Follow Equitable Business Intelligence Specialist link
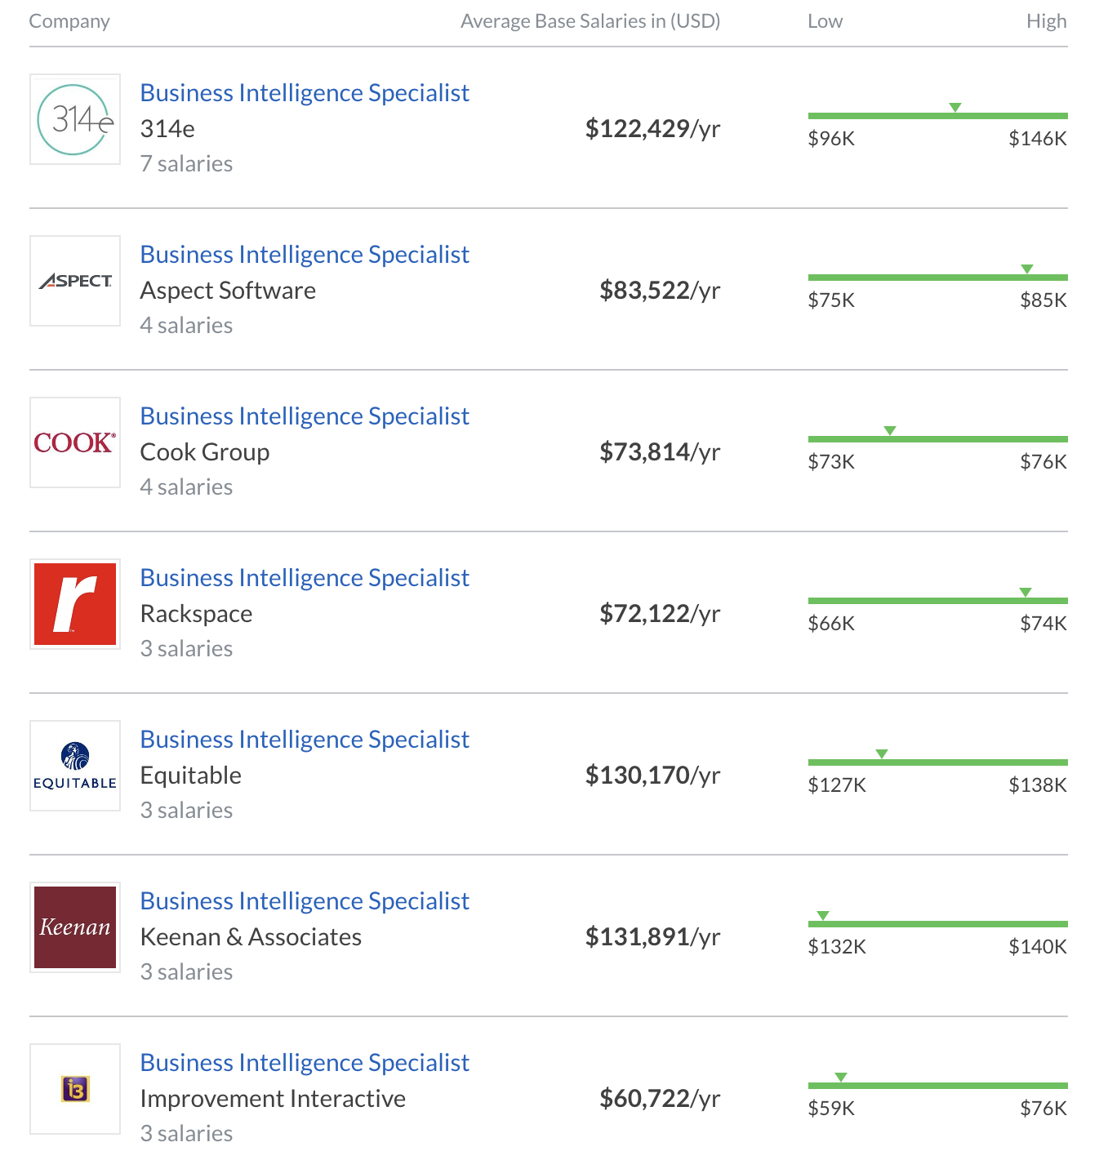 tap(305, 740)
